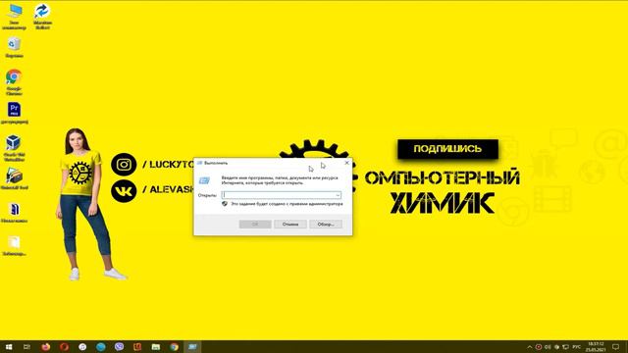Expand the Run dialog history dropdown arrow
628x353 pixels.
(338, 195)
